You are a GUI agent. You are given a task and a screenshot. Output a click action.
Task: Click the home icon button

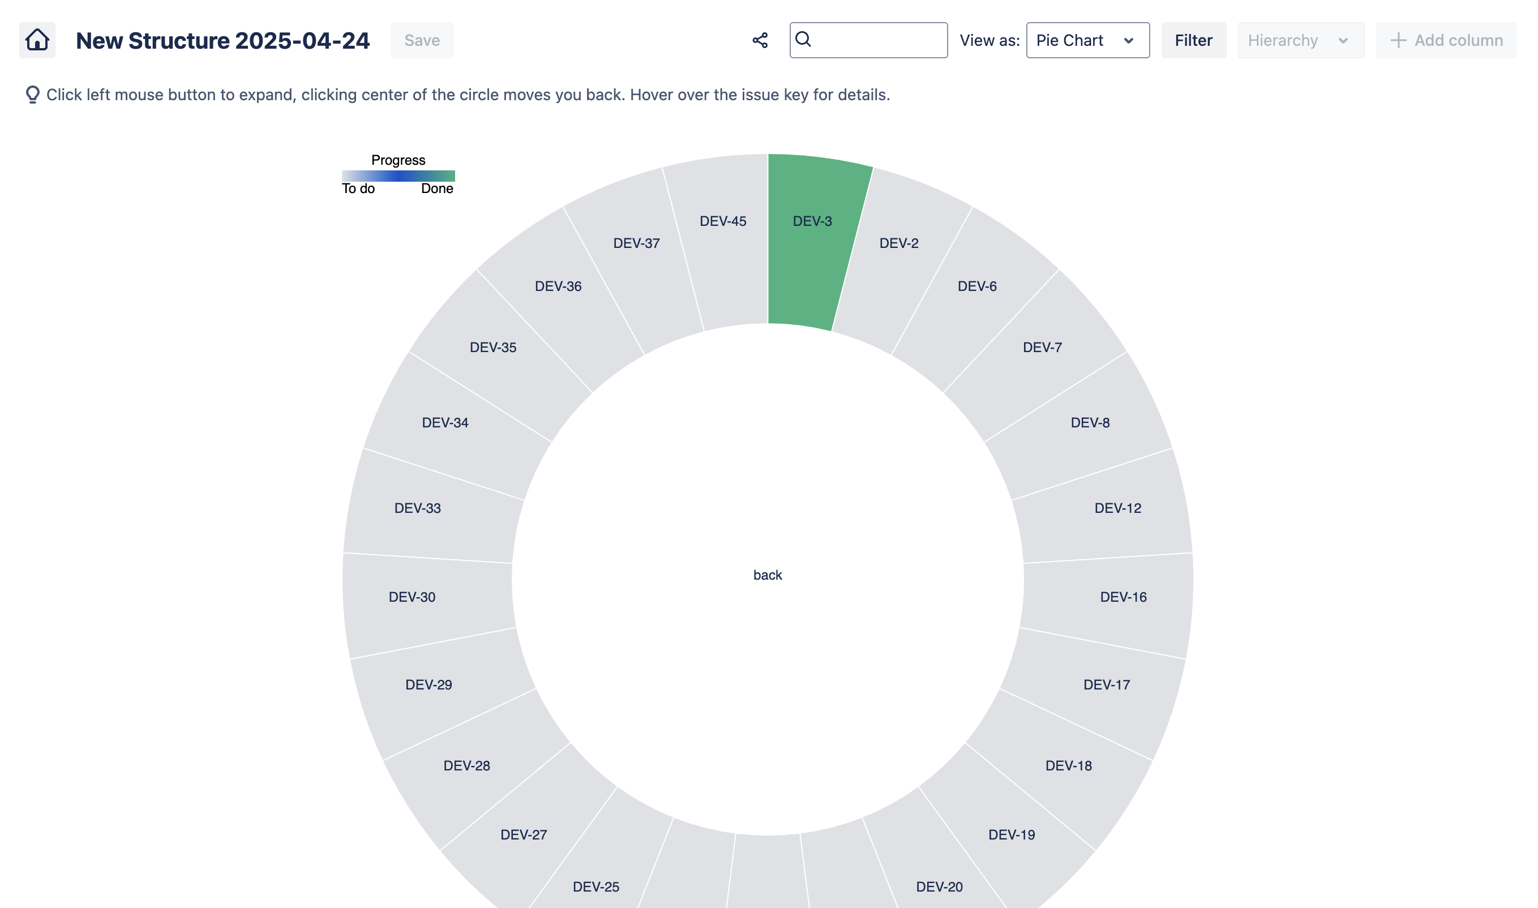(x=37, y=40)
